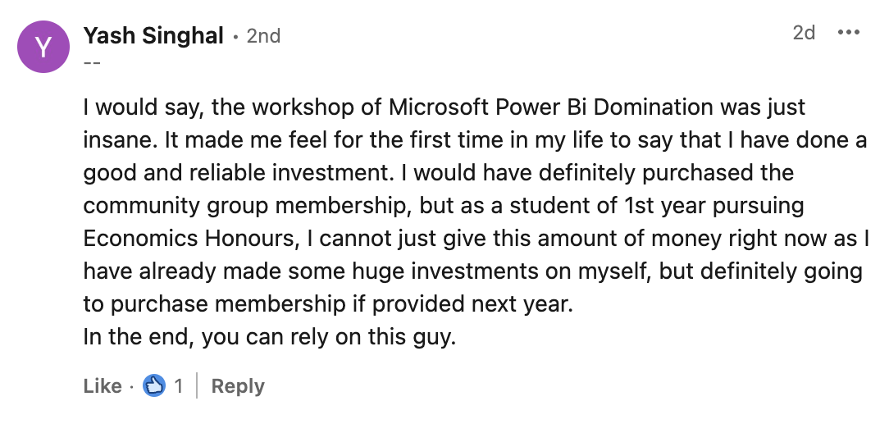
Task: View the reaction count of 1
Action: (x=178, y=386)
